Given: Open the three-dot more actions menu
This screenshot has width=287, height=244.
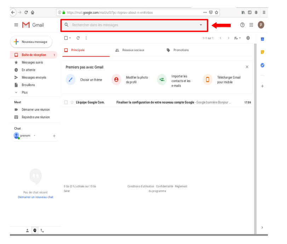Looking at the screenshot, I should [x=86, y=38].
